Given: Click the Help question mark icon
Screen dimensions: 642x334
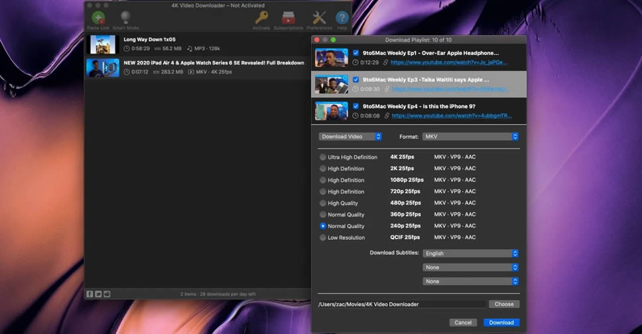Looking at the screenshot, I should [342, 18].
